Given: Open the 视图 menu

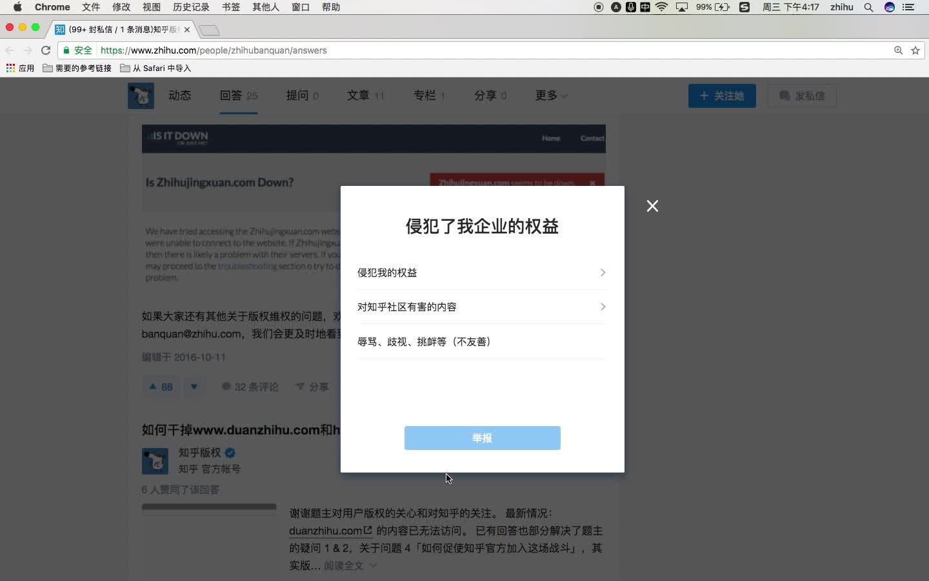Looking at the screenshot, I should pyautogui.click(x=152, y=7).
